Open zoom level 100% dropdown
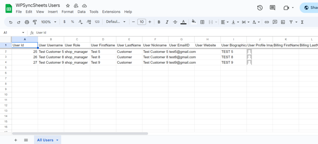The image size is (318, 144). pos(49,22)
